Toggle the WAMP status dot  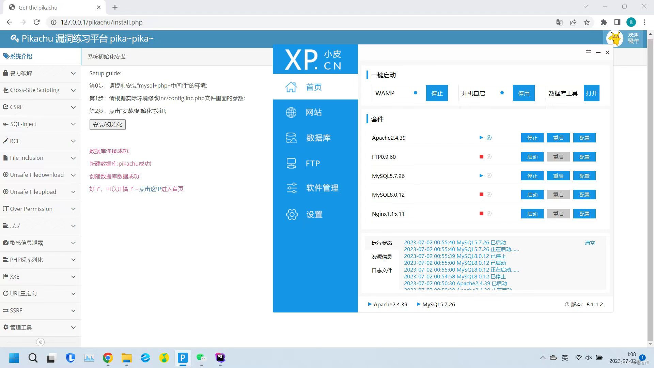pos(415,93)
